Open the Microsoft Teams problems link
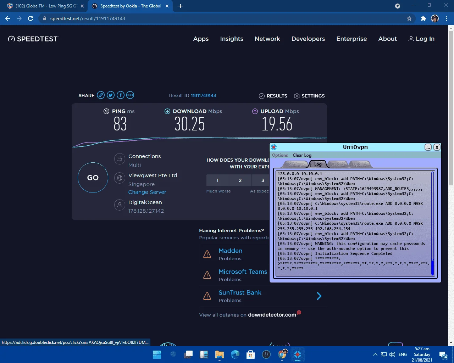Image resolution: width=454 pixels, height=363 pixels. pos(243,272)
